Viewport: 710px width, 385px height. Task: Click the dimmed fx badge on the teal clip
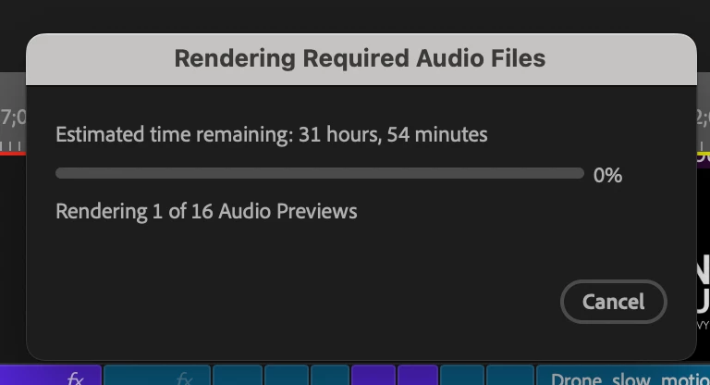click(184, 378)
